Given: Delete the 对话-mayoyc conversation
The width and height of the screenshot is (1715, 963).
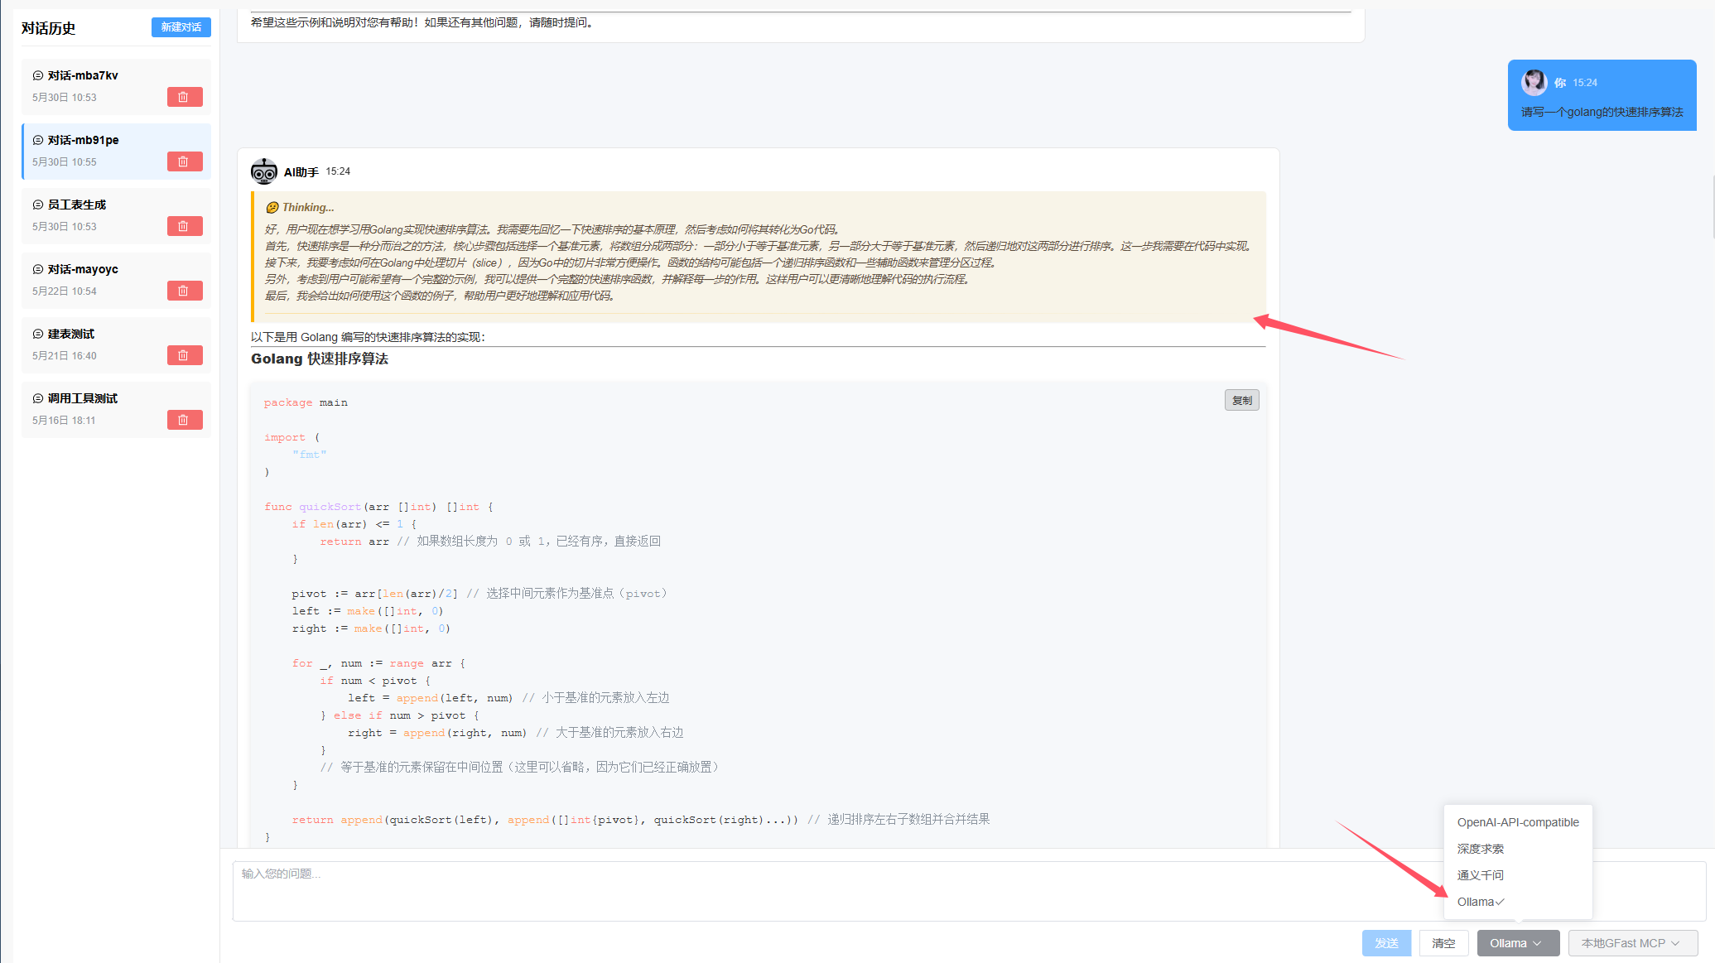Looking at the screenshot, I should point(184,291).
